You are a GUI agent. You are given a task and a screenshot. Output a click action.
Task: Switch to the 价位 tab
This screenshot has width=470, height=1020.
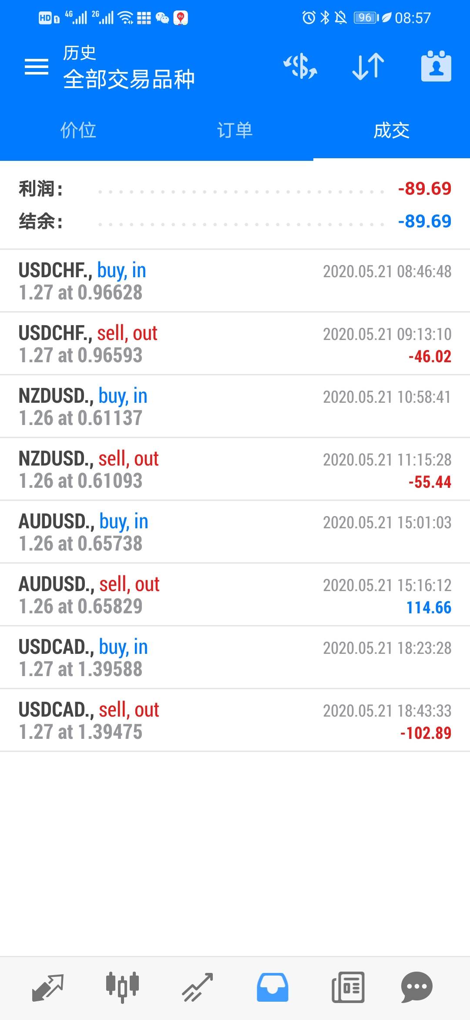(x=78, y=130)
